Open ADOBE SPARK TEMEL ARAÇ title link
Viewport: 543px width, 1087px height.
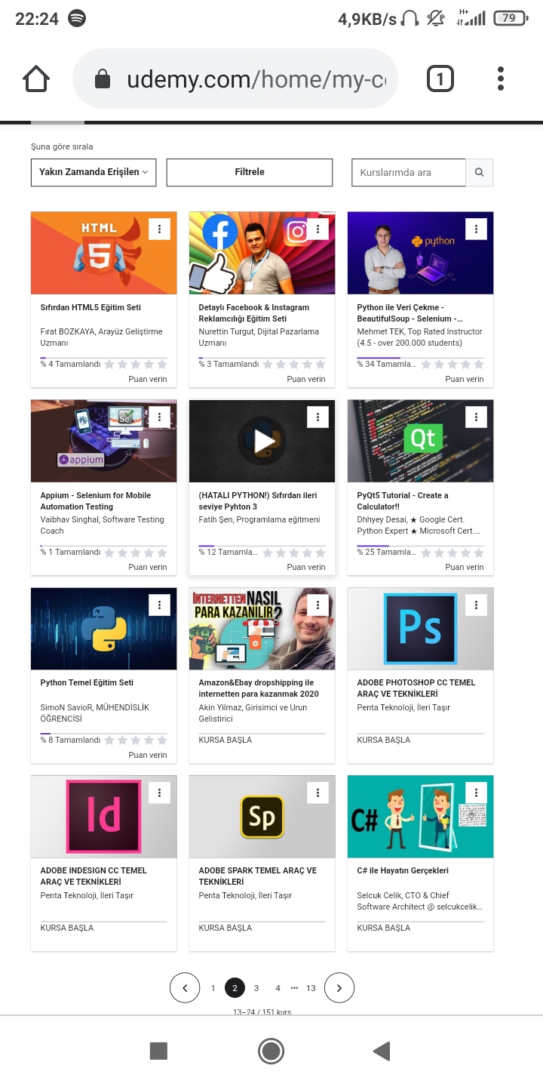coord(258,876)
